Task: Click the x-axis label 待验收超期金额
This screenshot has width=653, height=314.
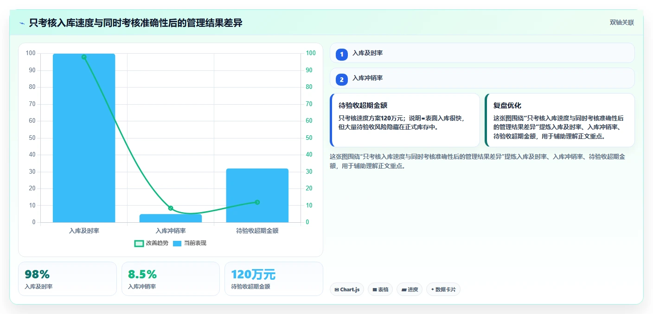Action: coord(257,231)
